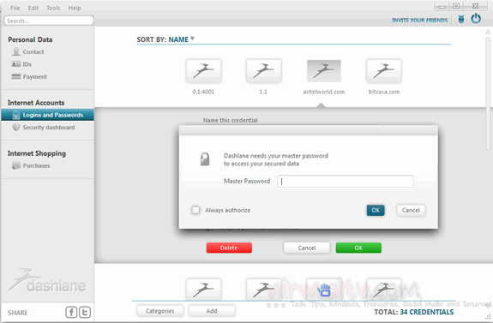Image resolution: width=493 pixels, height=323 pixels.
Task: Click the Security dashboard shield icon
Action: point(15,128)
